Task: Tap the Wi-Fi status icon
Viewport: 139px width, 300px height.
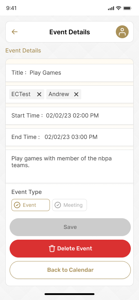Action: coord(119,8)
